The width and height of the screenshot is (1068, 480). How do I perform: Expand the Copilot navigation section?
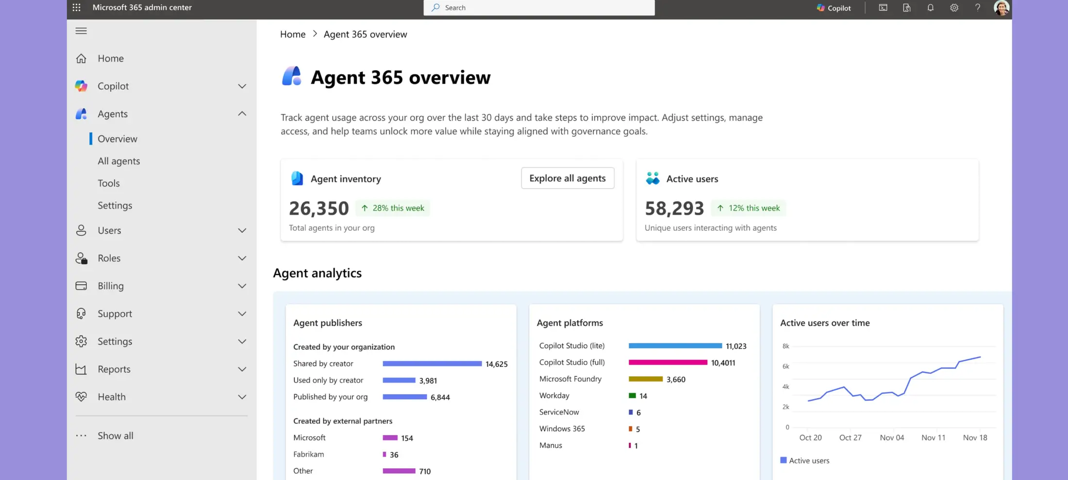coord(242,86)
